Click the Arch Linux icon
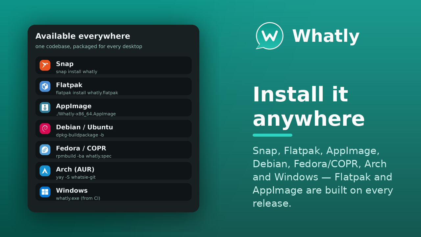 tap(45, 171)
